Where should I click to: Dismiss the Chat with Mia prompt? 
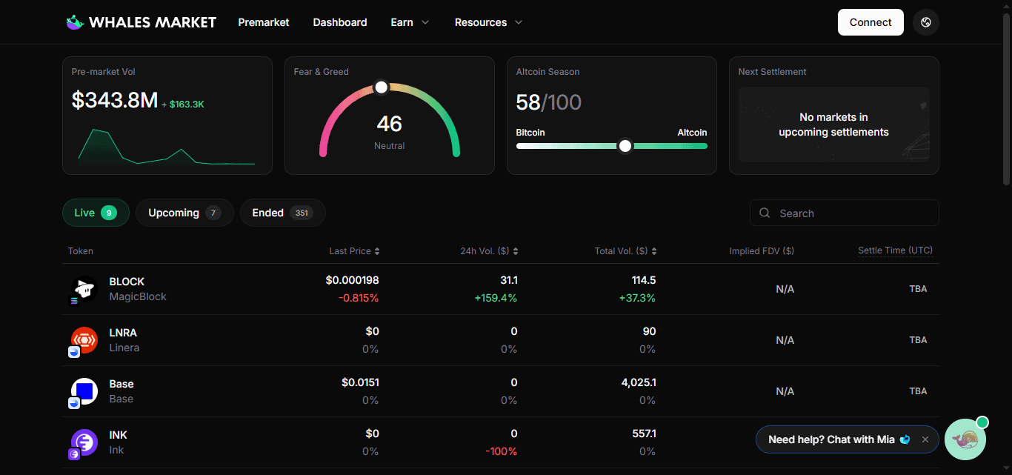coord(925,439)
